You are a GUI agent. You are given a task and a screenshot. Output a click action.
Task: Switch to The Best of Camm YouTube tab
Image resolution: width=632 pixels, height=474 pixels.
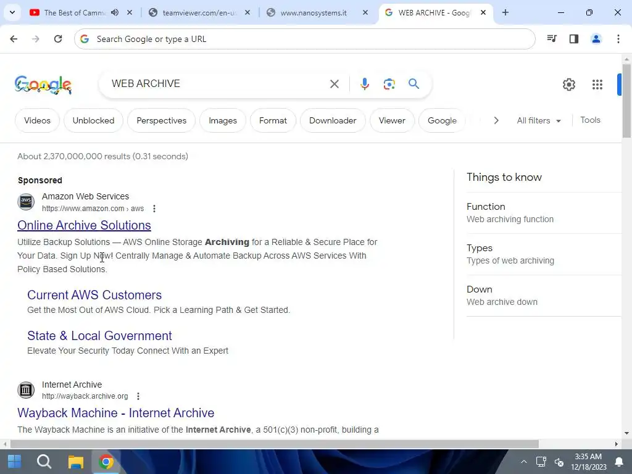(x=74, y=12)
